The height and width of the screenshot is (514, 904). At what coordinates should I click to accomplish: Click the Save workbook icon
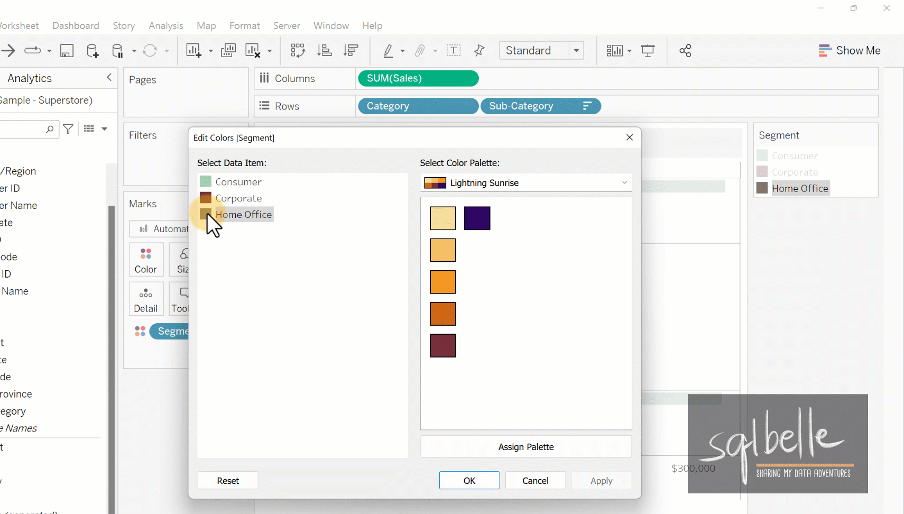tap(67, 51)
